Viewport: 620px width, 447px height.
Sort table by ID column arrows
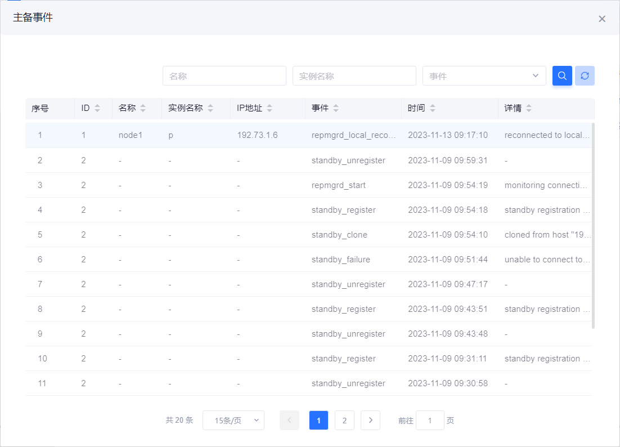(x=97, y=108)
